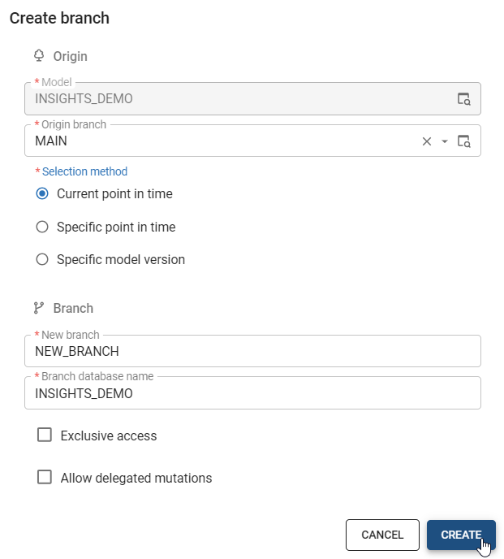Open branch lookup icon in Origin branch field

click(x=463, y=141)
